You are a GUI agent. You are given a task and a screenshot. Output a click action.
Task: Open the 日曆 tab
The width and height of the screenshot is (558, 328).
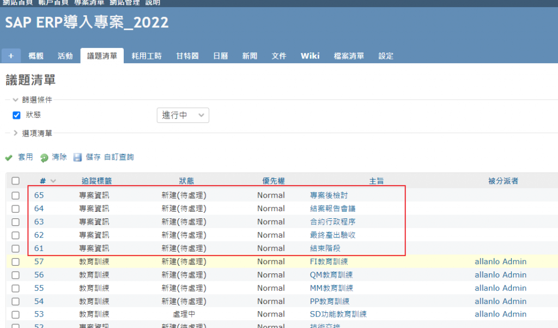pos(220,56)
